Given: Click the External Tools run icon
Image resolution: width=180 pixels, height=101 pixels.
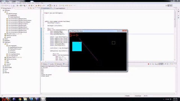Looking at the screenshot, I should click(x=24, y=6).
